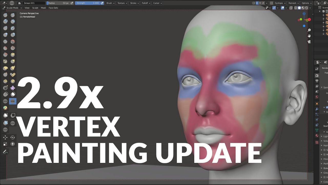Open the Modifiers wrench properties tab
This screenshot has height=185, width=328.
pyautogui.click(x=317, y=109)
